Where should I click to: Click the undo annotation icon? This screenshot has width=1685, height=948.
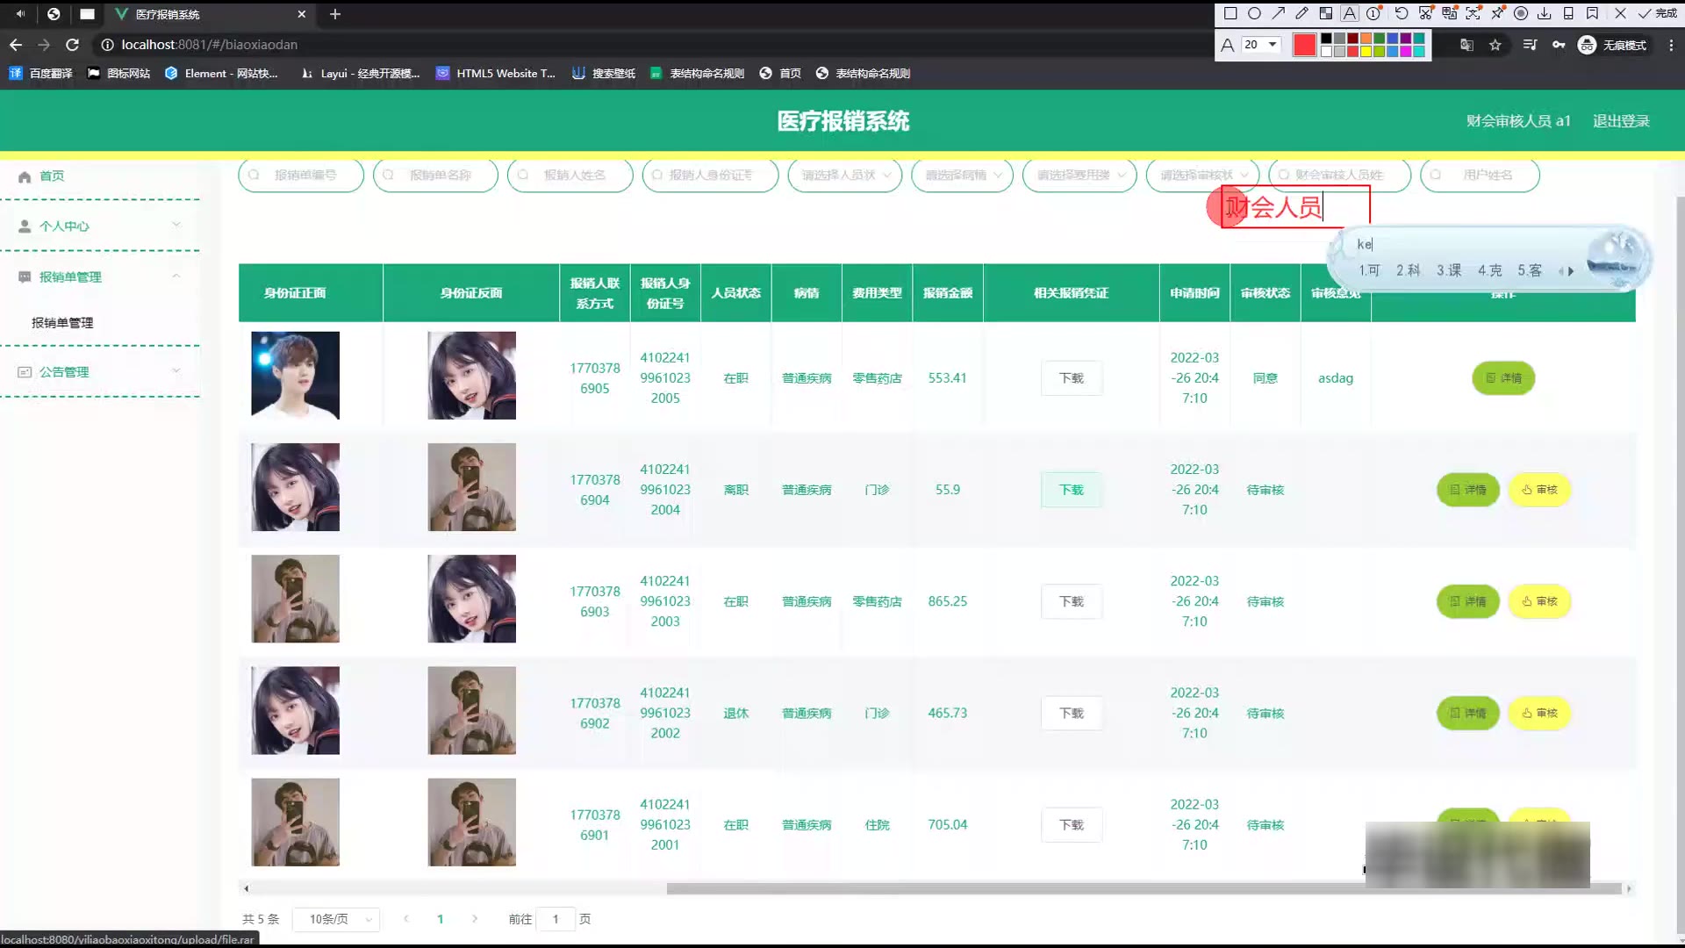click(1402, 13)
